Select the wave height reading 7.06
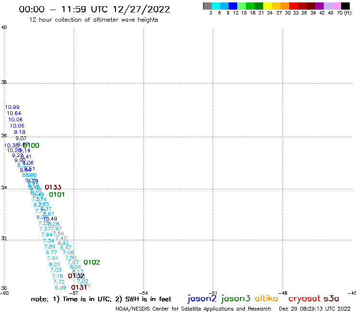 (68, 252)
